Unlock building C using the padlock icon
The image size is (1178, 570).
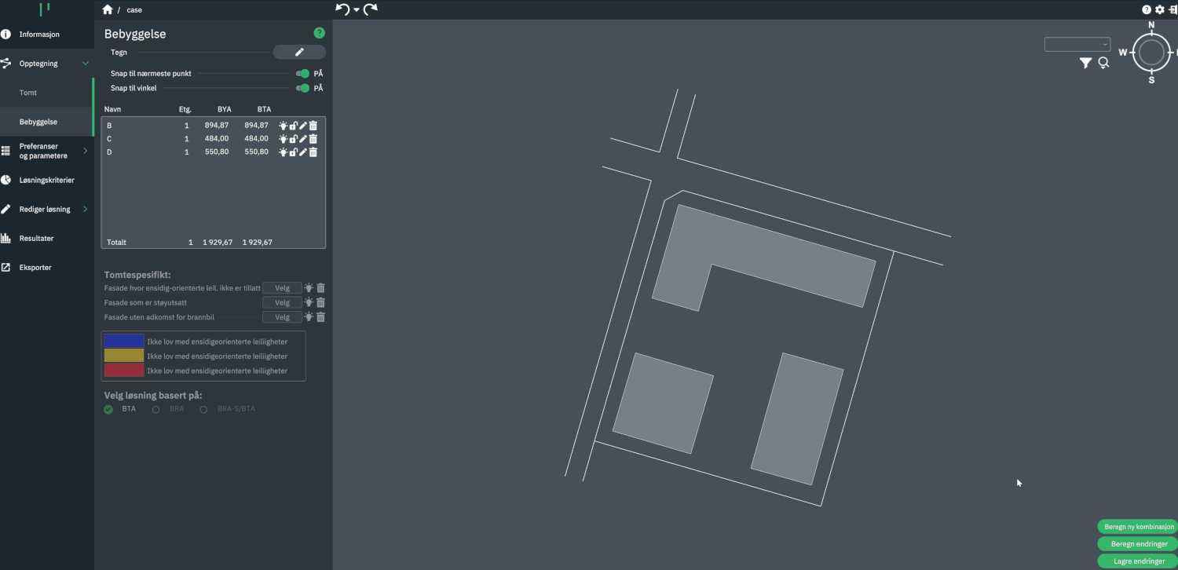point(292,138)
